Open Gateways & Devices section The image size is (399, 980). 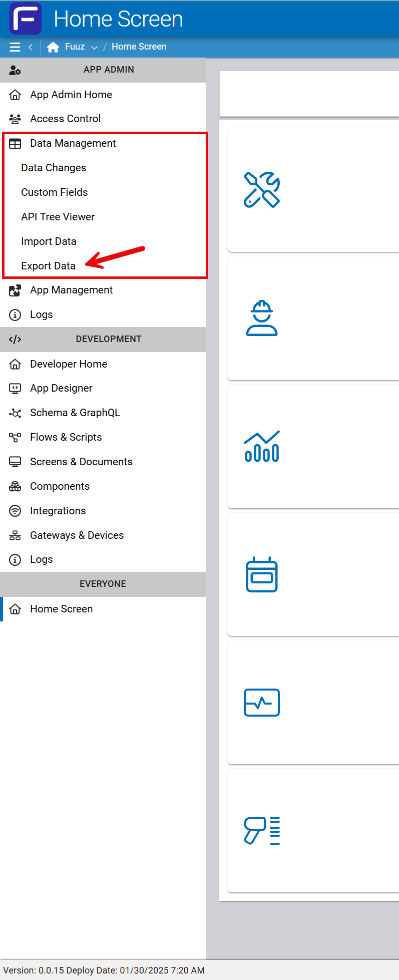[77, 535]
